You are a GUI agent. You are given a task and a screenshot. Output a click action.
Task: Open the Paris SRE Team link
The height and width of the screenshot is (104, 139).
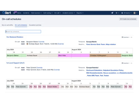(x=93, y=76)
